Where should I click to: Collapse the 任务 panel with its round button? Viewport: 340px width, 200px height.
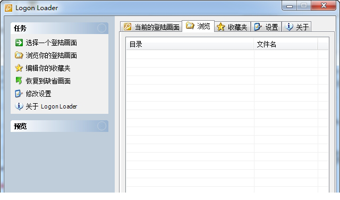coord(101,28)
